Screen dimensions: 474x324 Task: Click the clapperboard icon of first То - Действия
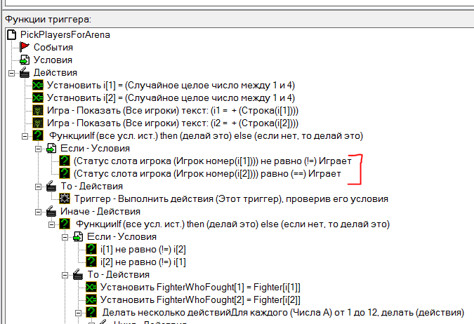click(x=51, y=187)
